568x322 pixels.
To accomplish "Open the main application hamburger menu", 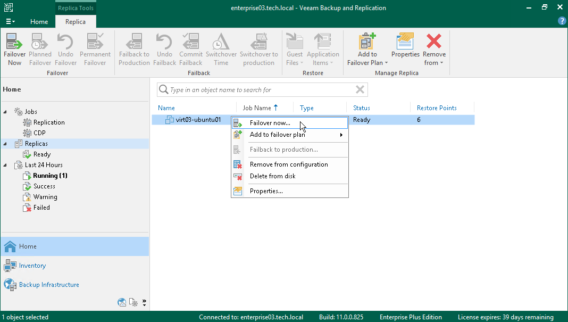I will pos(10,22).
